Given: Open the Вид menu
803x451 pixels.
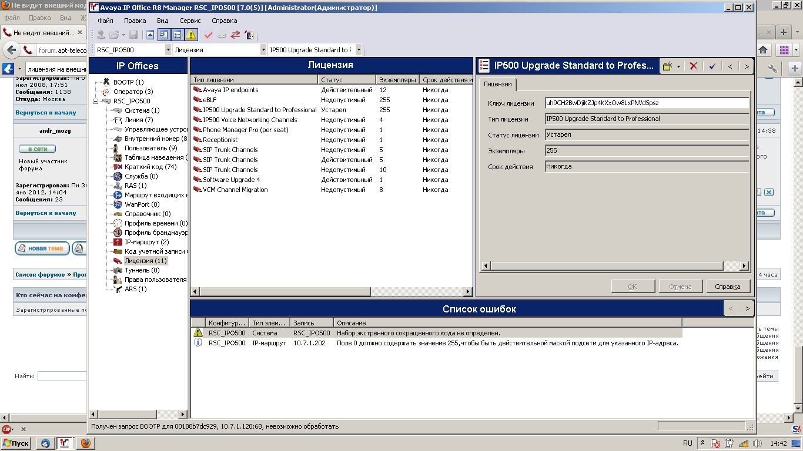Looking at the screenshot, I should click(163, 21).
